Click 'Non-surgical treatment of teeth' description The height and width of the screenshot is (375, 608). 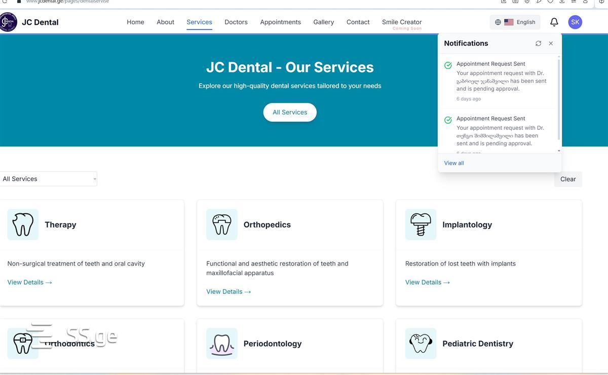tap(76, 264)
